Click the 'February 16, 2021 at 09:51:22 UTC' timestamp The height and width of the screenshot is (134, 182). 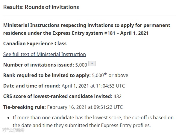pyautogui.click(x=85, y=107)
